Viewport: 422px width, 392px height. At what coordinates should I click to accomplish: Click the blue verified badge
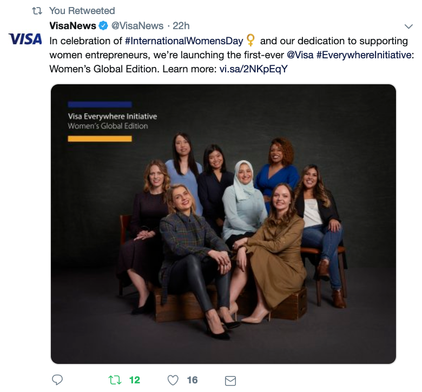point(103,26)
